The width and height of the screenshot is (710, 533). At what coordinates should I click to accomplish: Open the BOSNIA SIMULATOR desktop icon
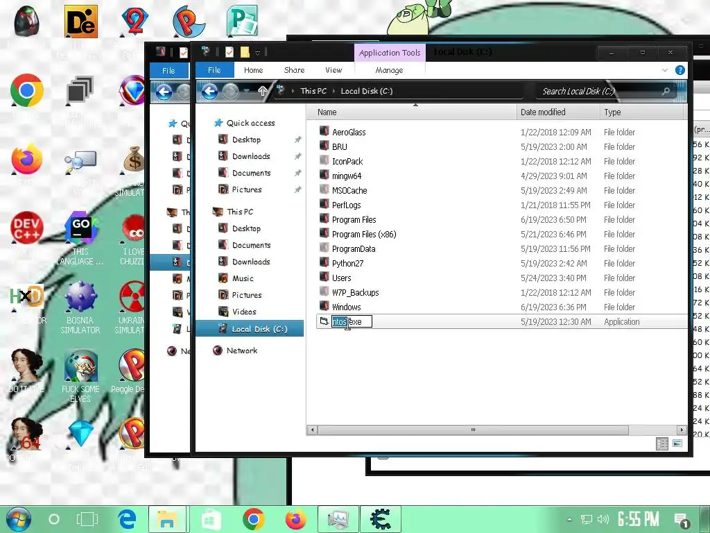80,296
